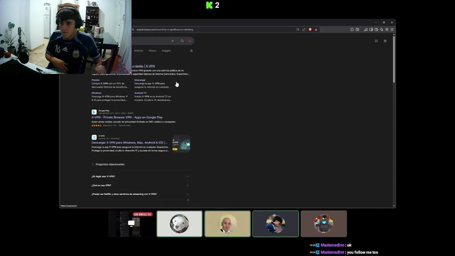455x256 pixels.
Task: Open the search filters slider icon
Action: tap(191, 50)
